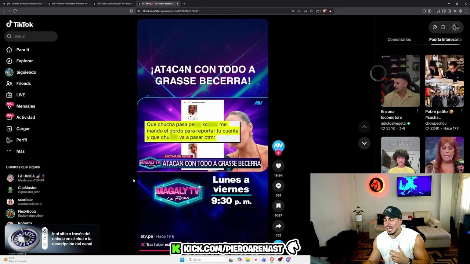Open scarface followed account
The width and height of the screenshot is (470, 264).
click(x=24, y=202)
